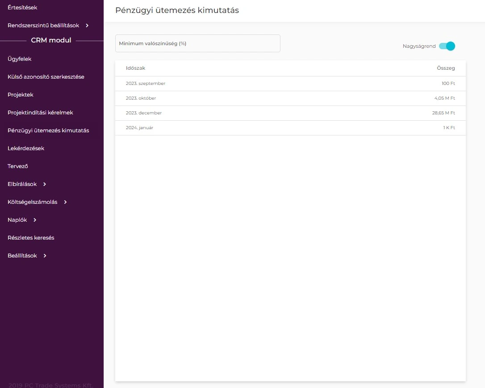Sort by the Időszak column header
Image resolution: width=485 pixels, height=388 pixels.
pos(136,68)
